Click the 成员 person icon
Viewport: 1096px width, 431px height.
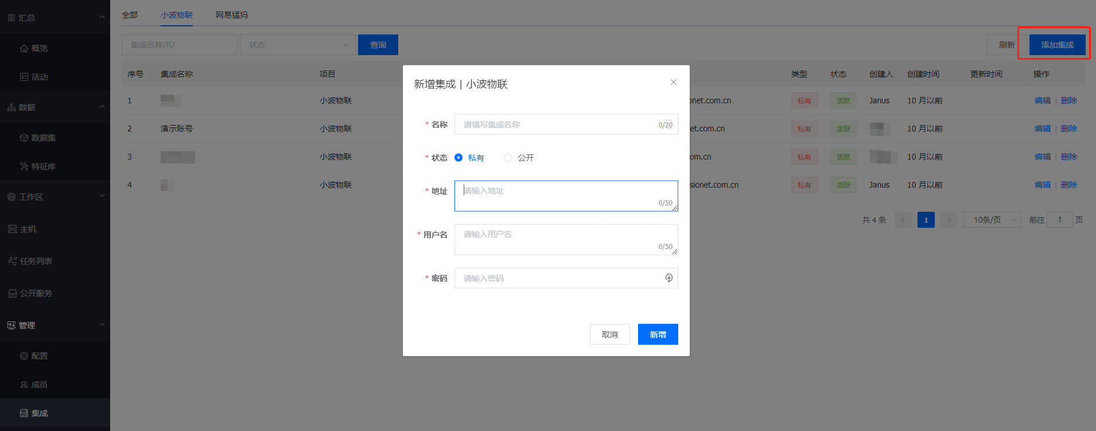(x=24, y=385)
